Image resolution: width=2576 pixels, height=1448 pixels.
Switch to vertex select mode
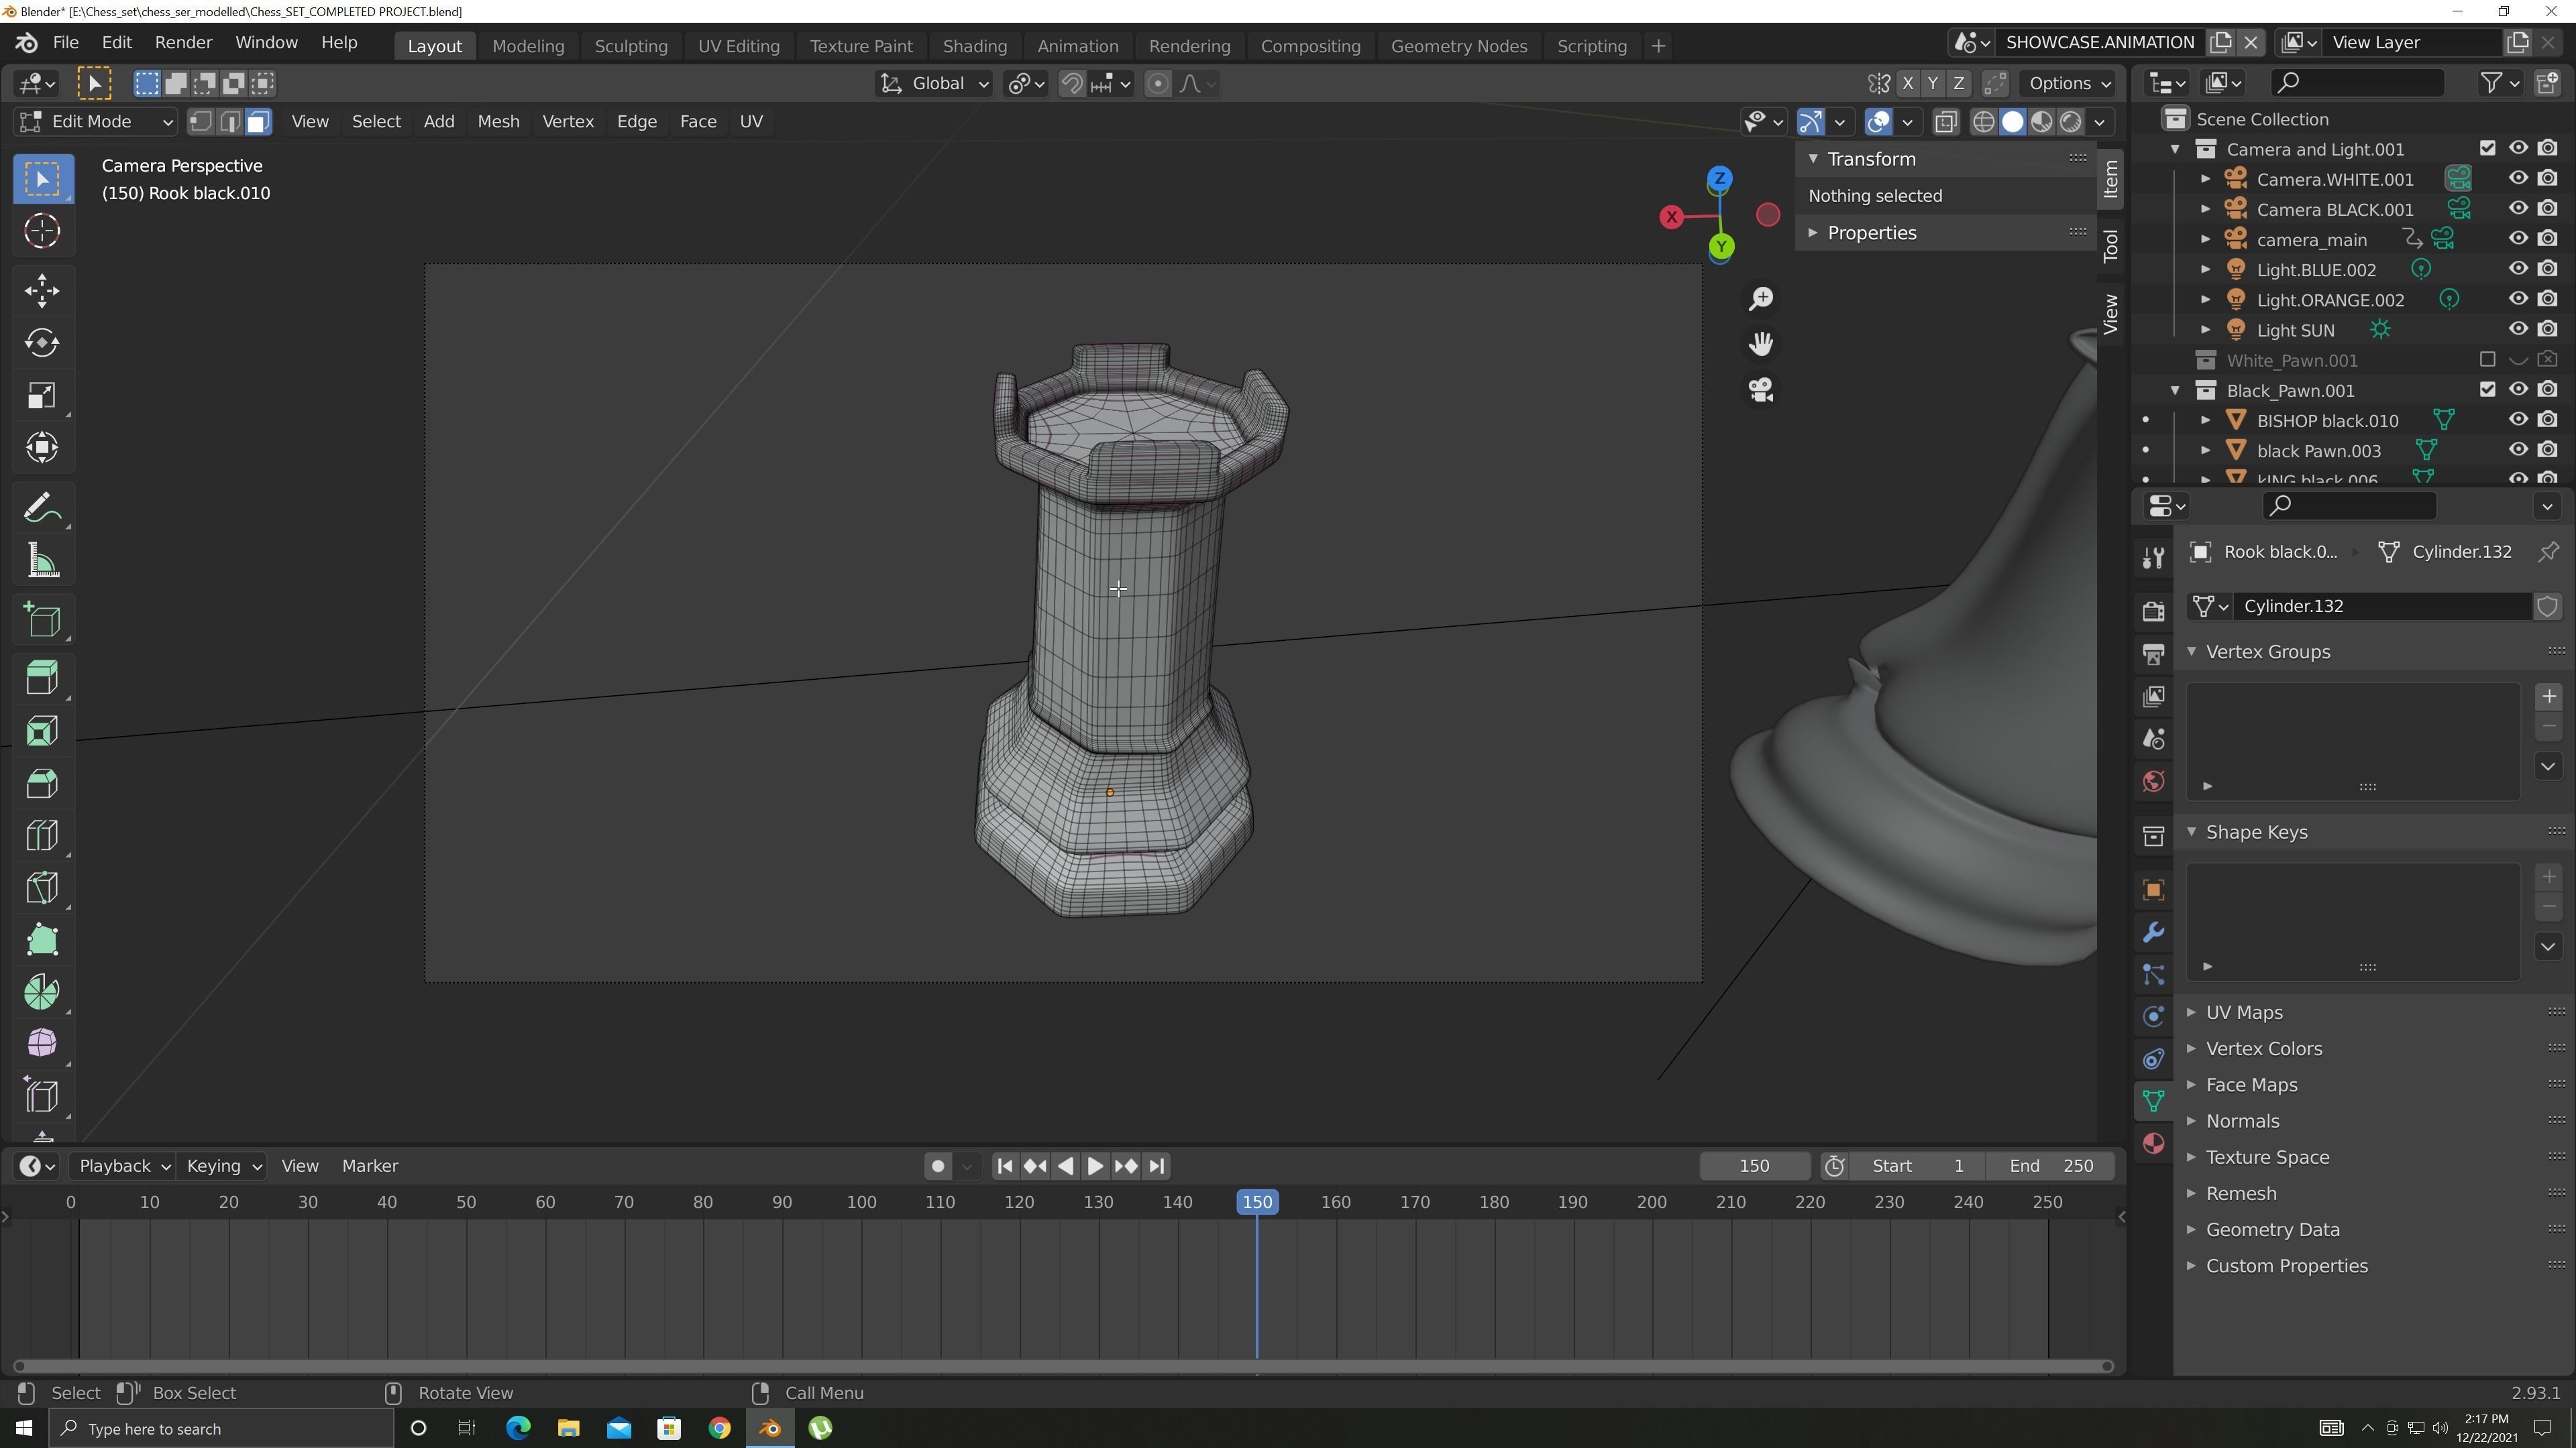point(200,122)
